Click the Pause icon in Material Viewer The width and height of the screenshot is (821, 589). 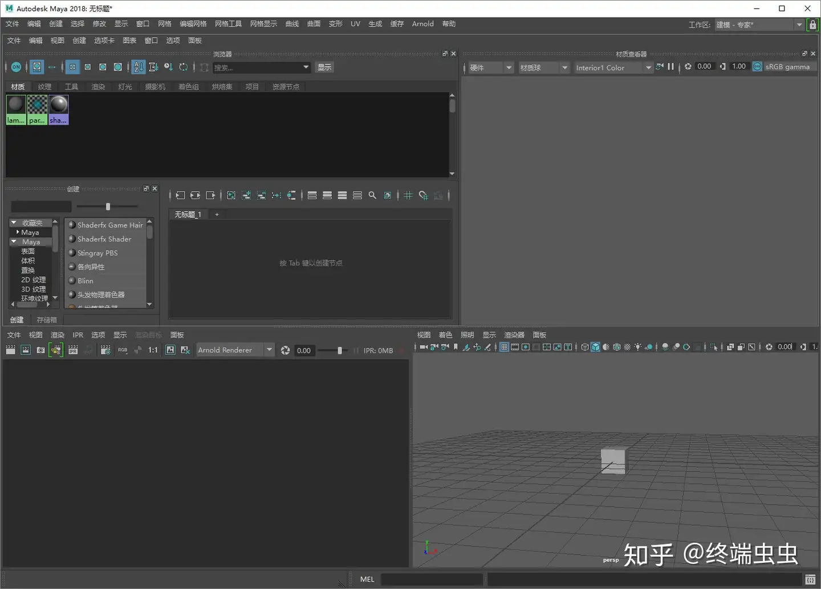(x=670, y=67)
